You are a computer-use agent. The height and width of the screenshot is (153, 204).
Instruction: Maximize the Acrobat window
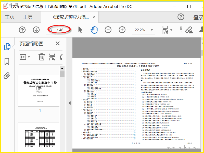click(x=189, y=6)
